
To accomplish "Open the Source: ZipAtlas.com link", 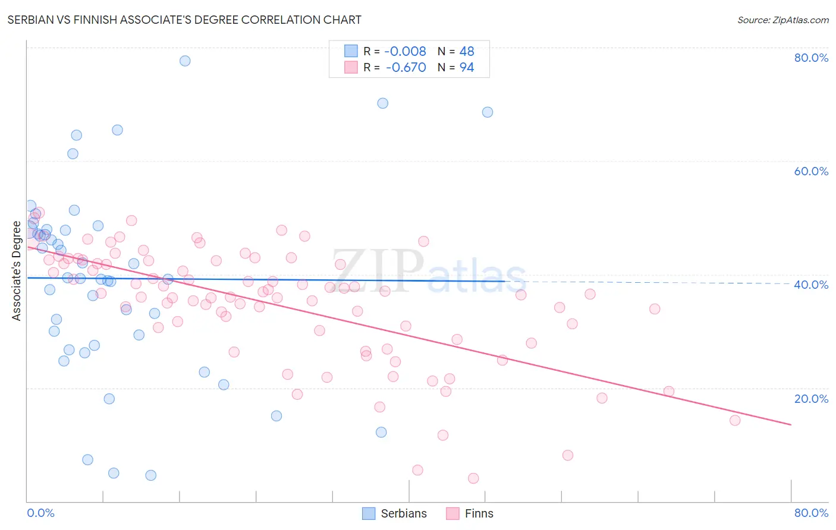I will pos(783,20).
